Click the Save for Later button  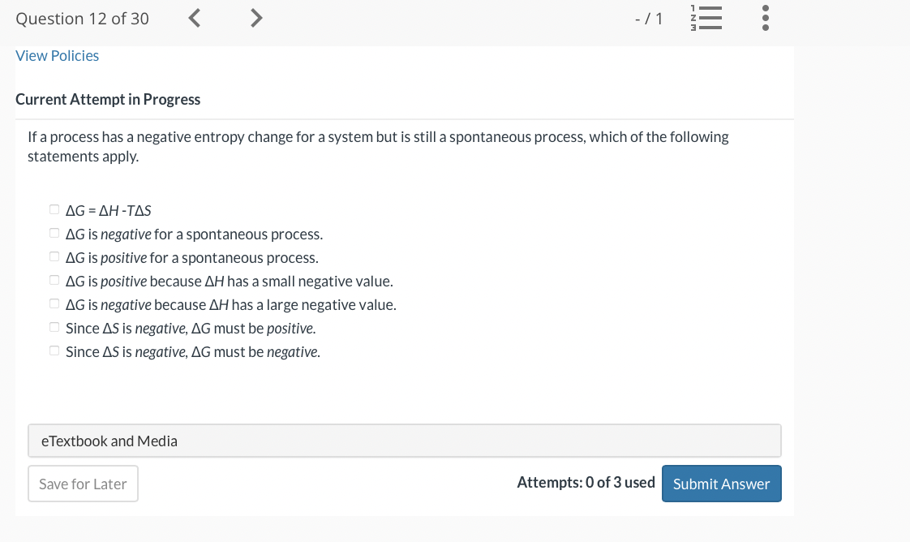(x=83, y=484)
